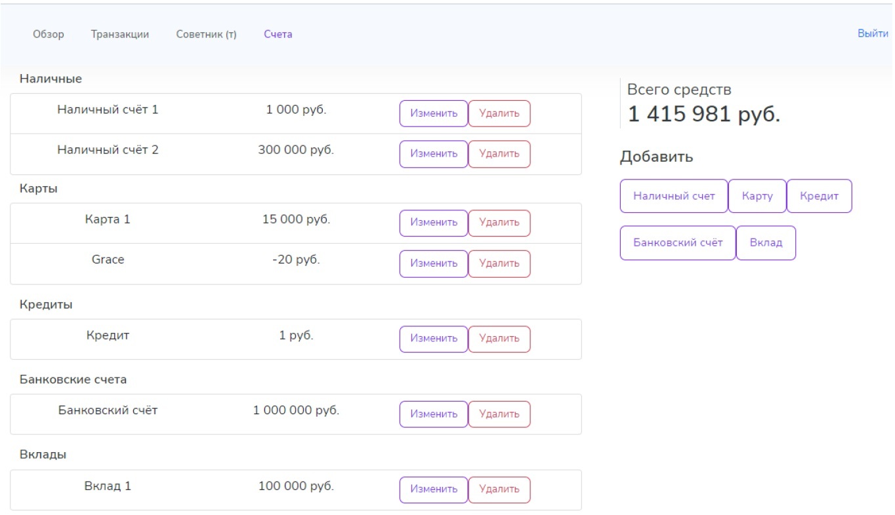This screenshot has width=895, height=515.
Task: Add a new Наличный счет
Action: [674, 196]
